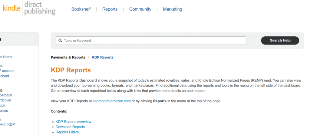Click the Kindle Direct Publishing logo
The width and height of the screenshot is (310, 138).
29,8
